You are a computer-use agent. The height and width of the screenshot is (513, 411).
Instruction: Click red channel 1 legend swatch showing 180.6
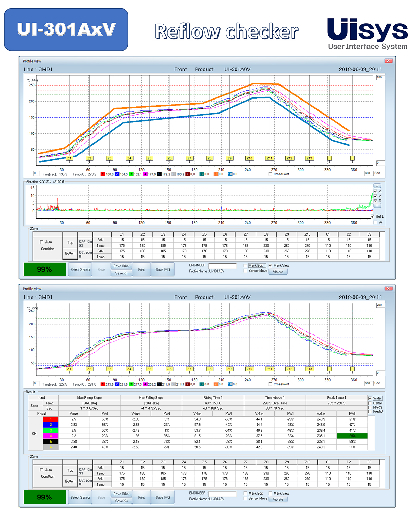[103, 174]
